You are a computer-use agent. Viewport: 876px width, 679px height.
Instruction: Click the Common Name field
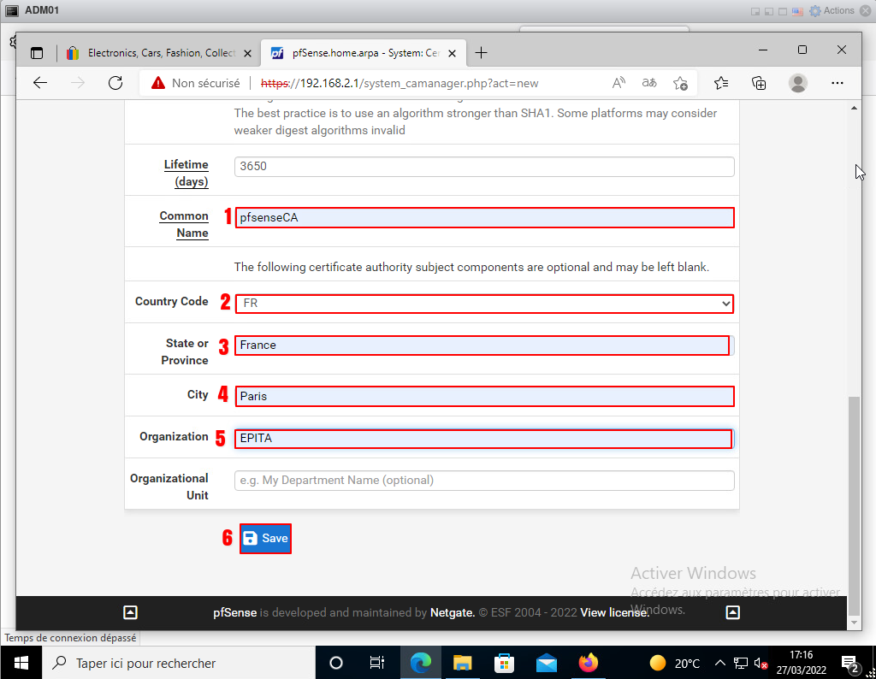(484, 218)
